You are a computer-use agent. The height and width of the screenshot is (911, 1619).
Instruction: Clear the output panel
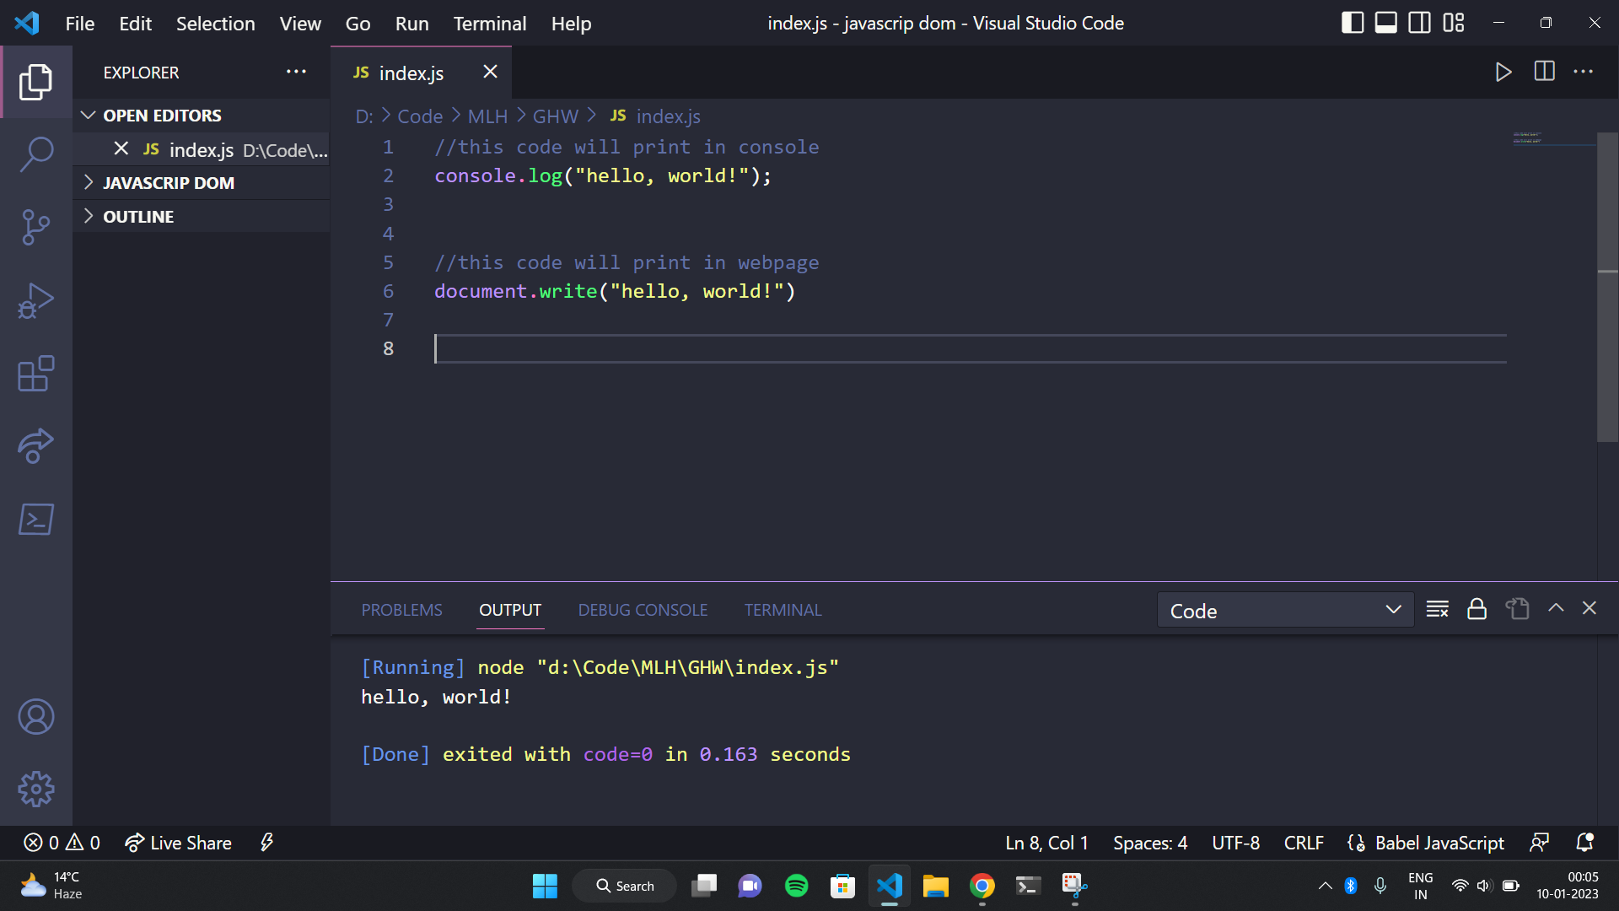coord(1437,609)
